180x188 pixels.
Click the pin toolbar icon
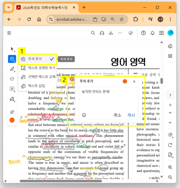point(12,112)
